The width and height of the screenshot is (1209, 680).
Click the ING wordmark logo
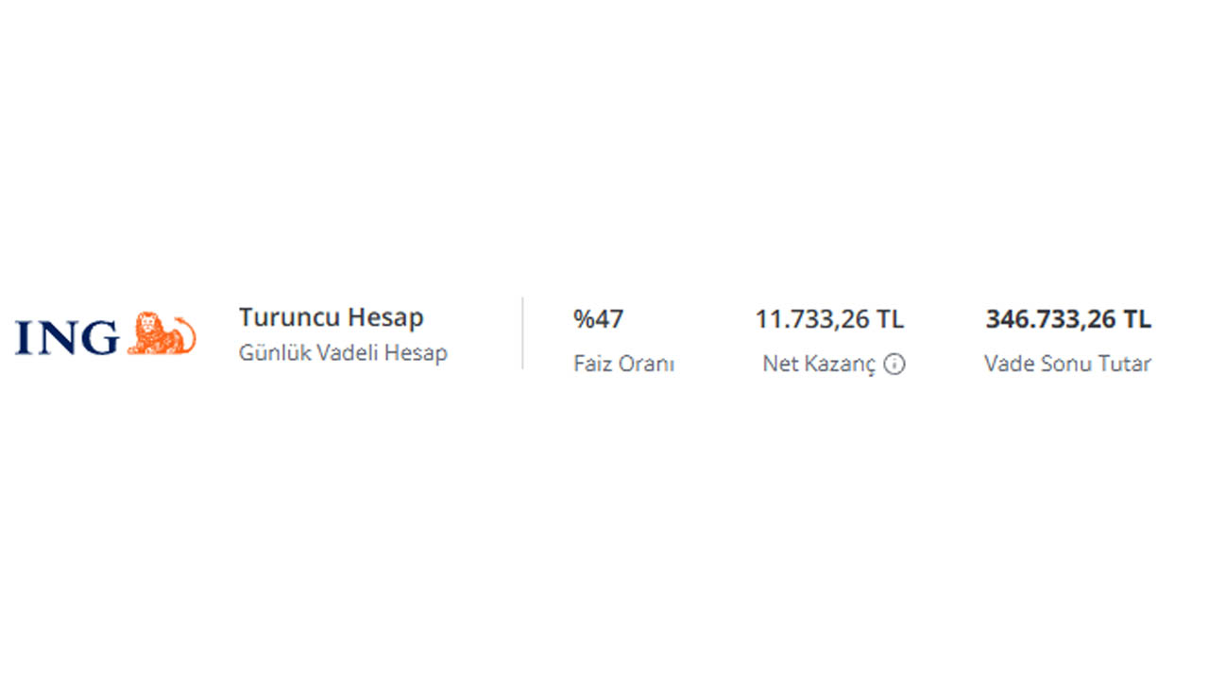pyautogui.click(x=67, y=337)
